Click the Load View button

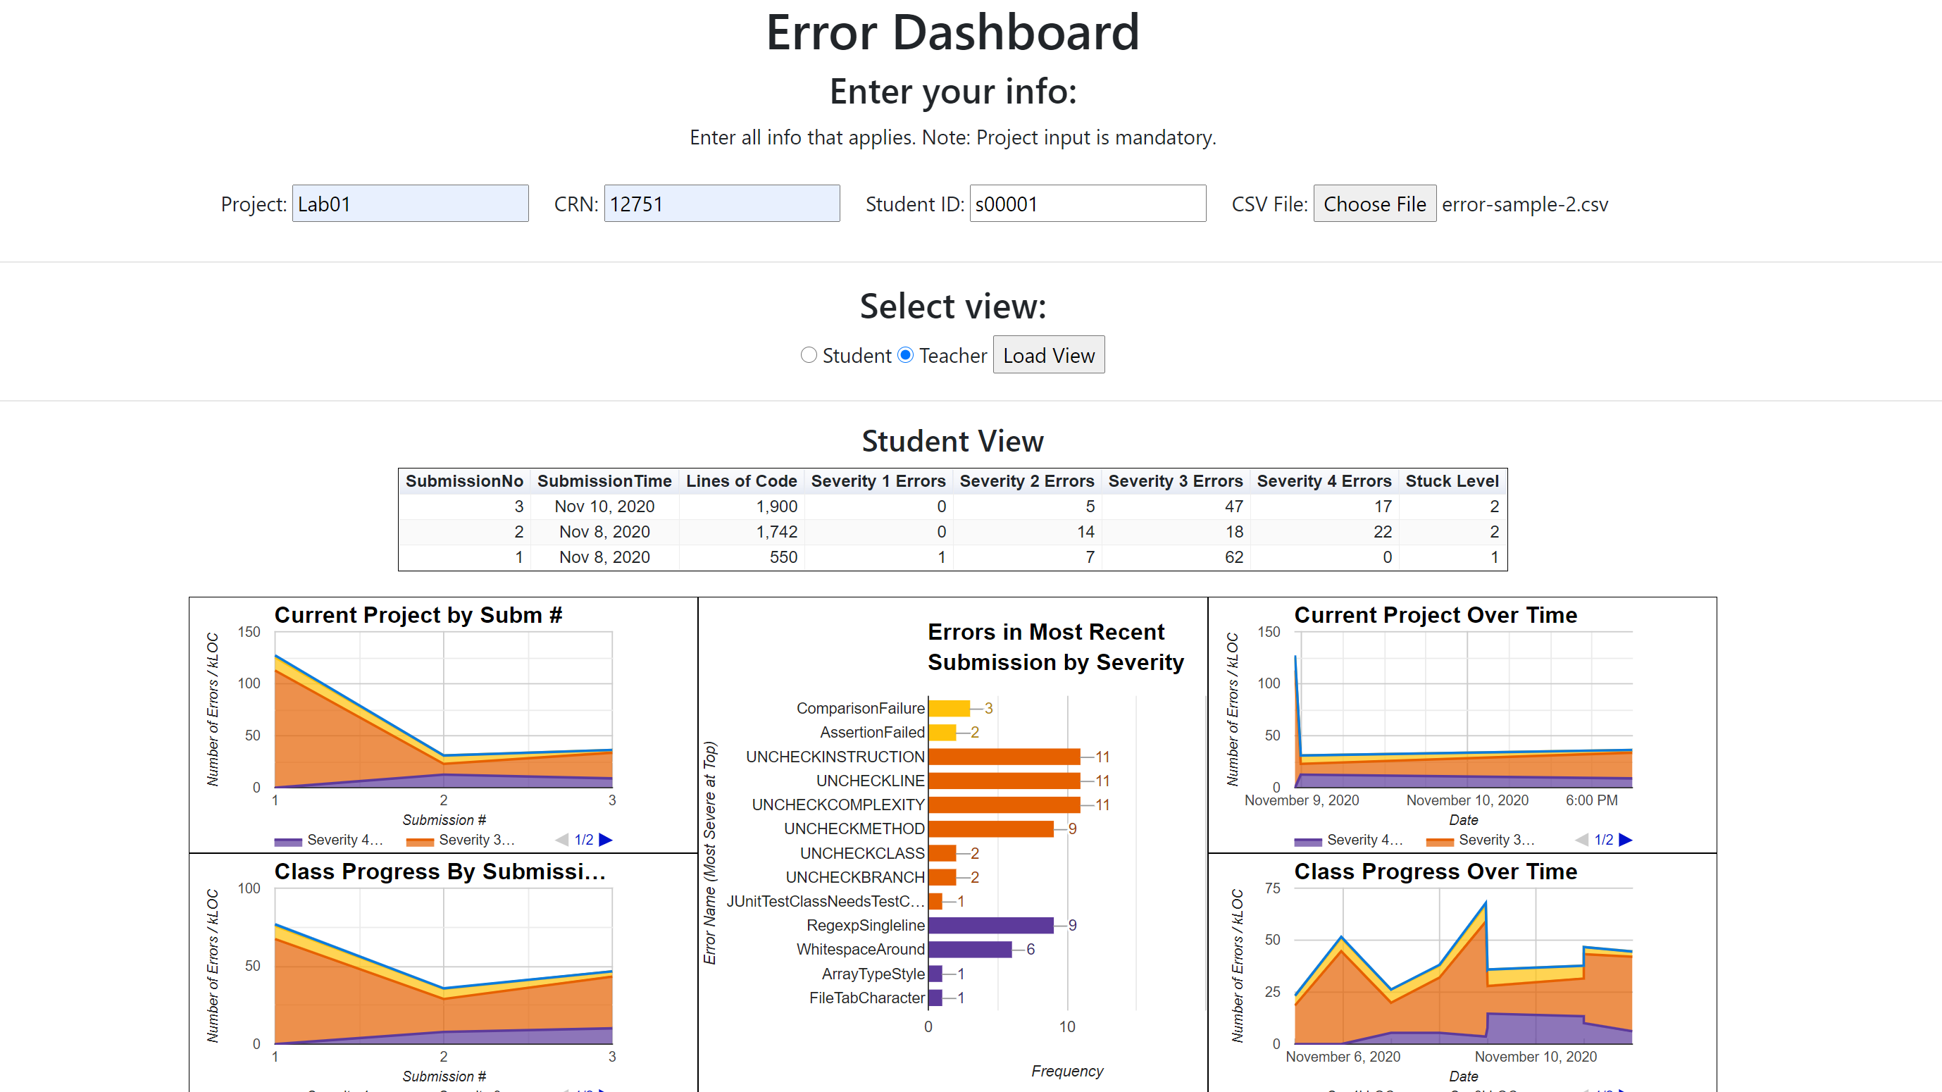coord(1048,355)
